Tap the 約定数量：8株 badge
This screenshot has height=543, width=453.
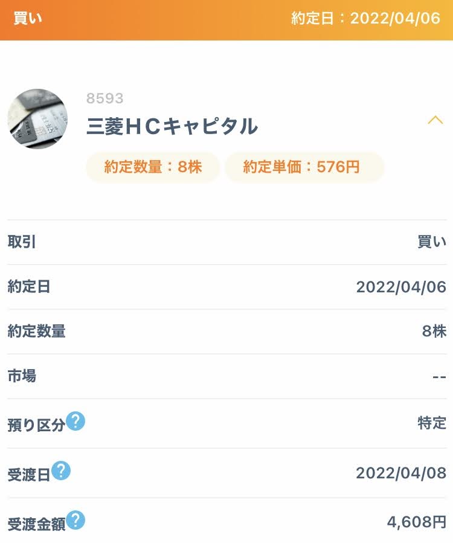coord(153,167)
